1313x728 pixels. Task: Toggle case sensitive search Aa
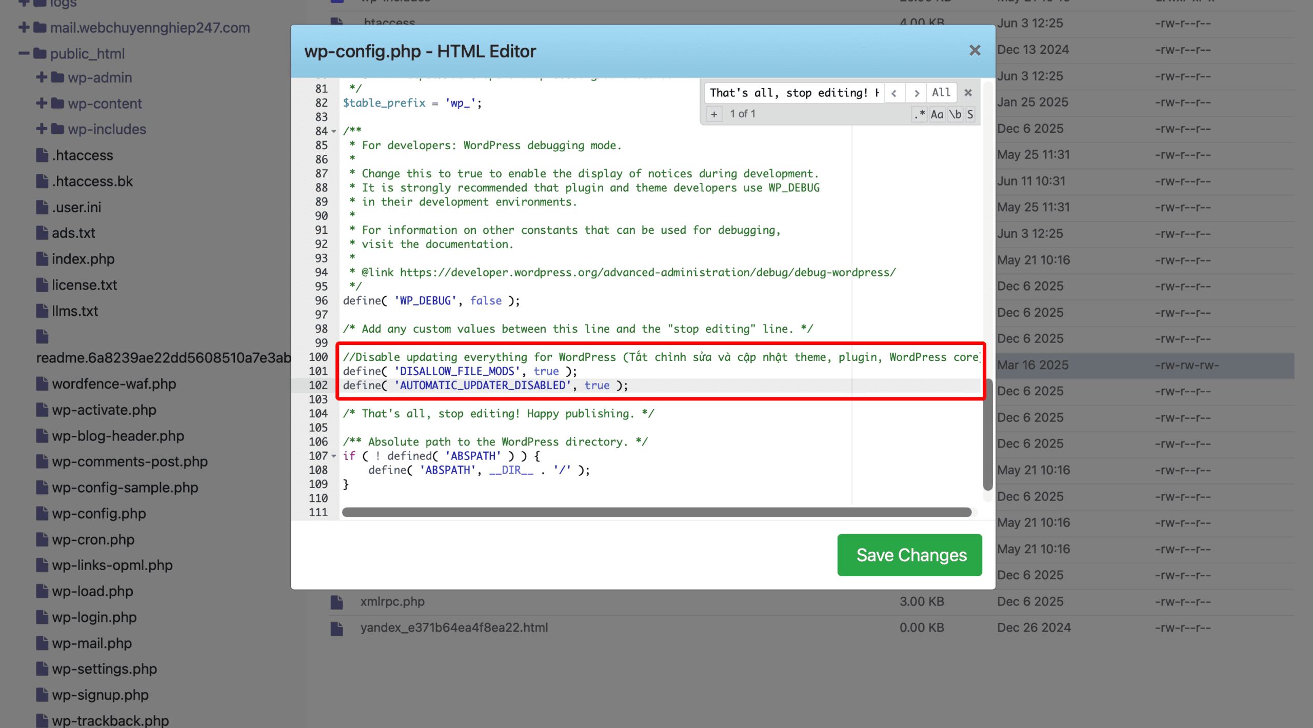(x=937, y=114)
